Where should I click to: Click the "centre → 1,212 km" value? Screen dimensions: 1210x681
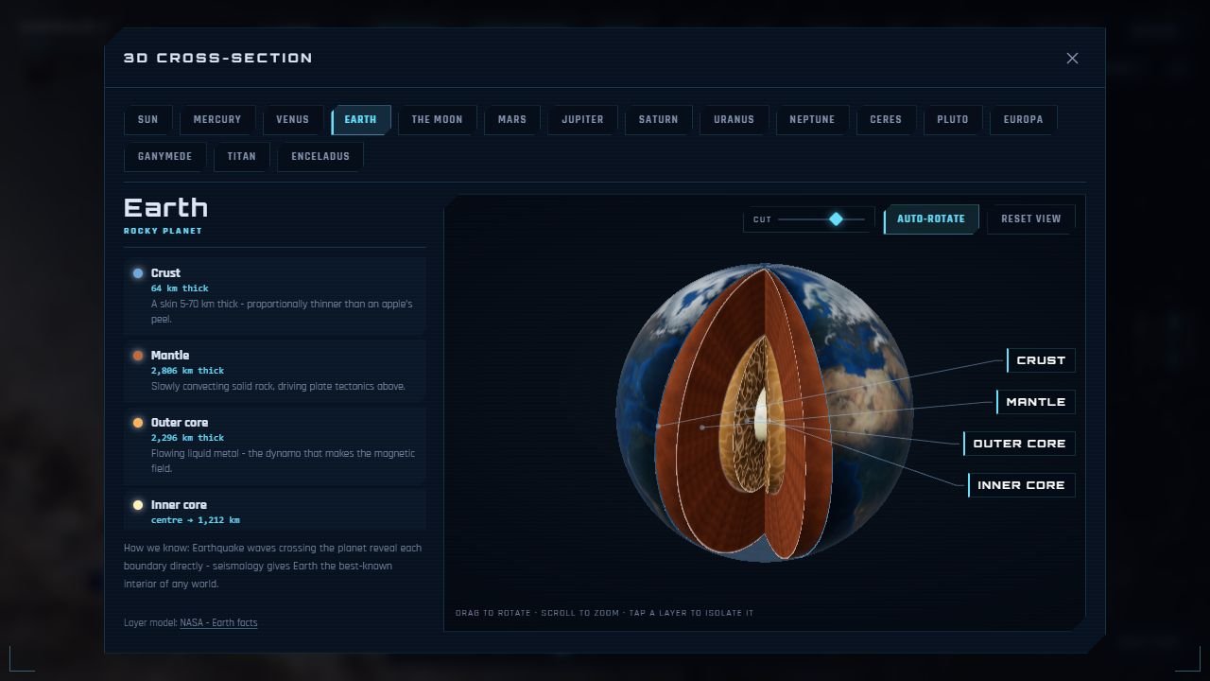[x=196, y=520]
